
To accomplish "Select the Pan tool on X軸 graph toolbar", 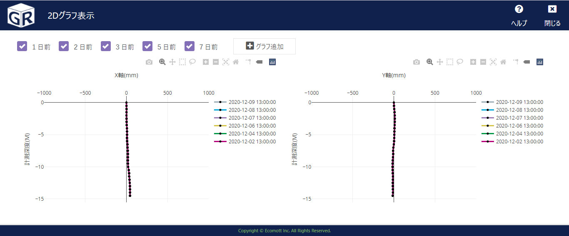I will click(x=172, y=62).
